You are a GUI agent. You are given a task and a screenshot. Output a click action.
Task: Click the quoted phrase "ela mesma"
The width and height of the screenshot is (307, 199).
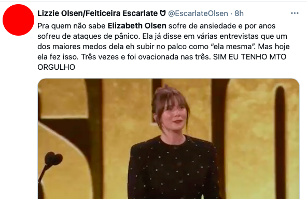point(233,47)
